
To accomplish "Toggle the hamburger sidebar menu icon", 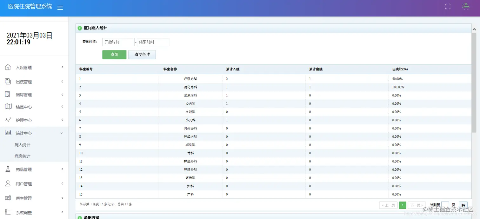I will (x=60, y=8).
